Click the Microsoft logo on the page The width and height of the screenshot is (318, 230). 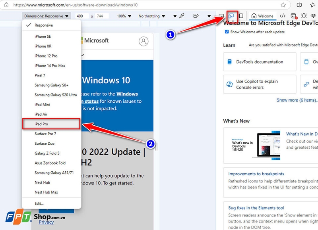point(95,40)
